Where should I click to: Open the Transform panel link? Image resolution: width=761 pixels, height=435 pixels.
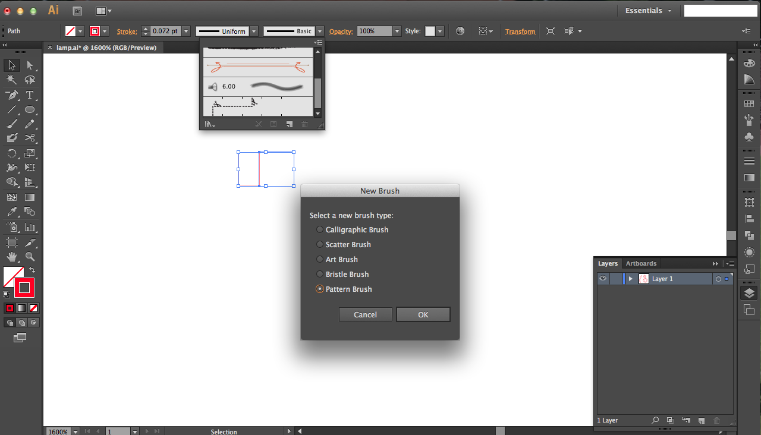click(520, 31)
